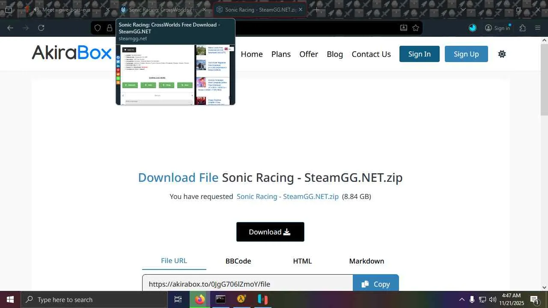This screenshot has width=548, height=308.
Task: Open the volume tray icon
Action: 493,299
